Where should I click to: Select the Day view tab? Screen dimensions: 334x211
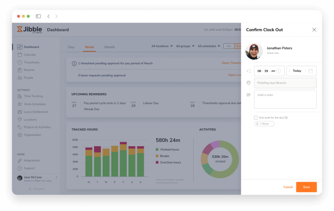pos(71,47)
